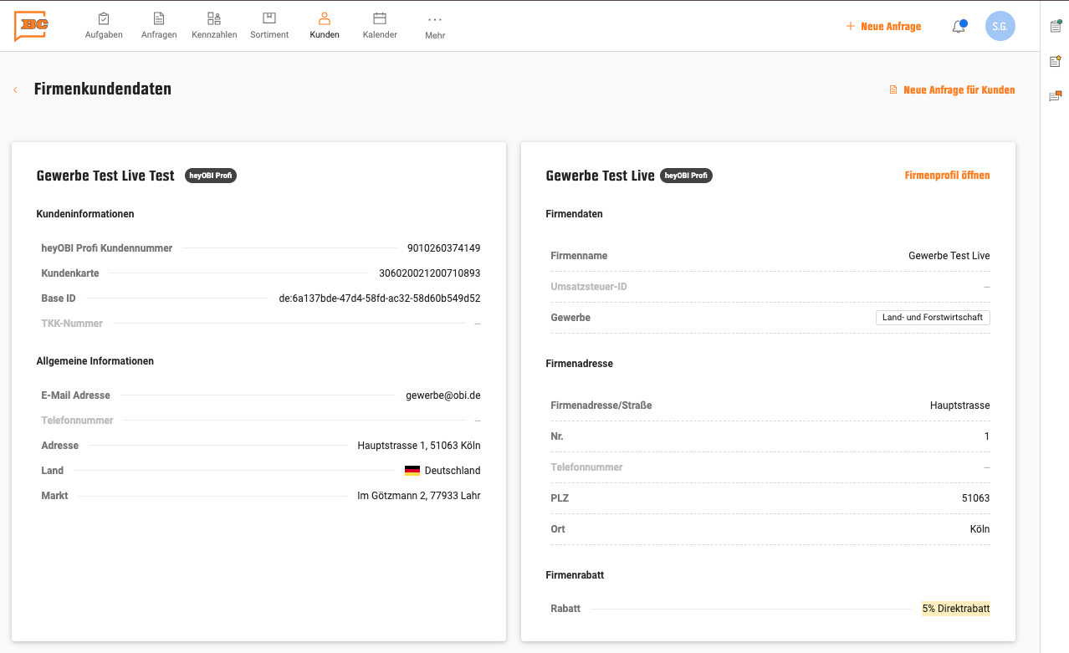
Task: Open the notifications bell
Action: [959, 27]
